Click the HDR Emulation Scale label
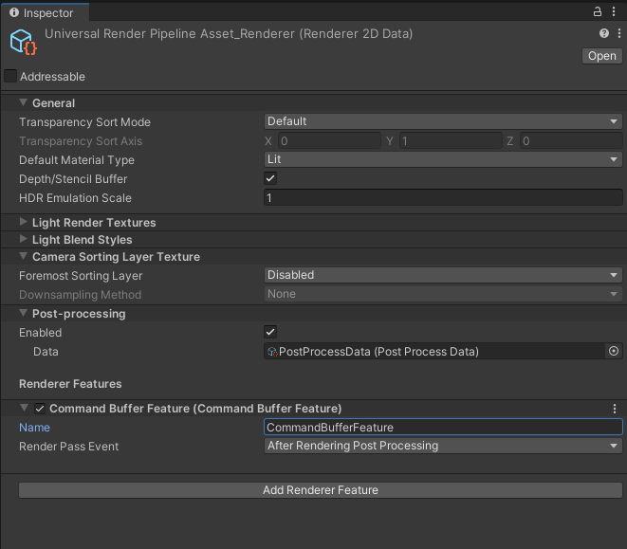The width and height of the screenshot is (627, 549). coord(75,198)
